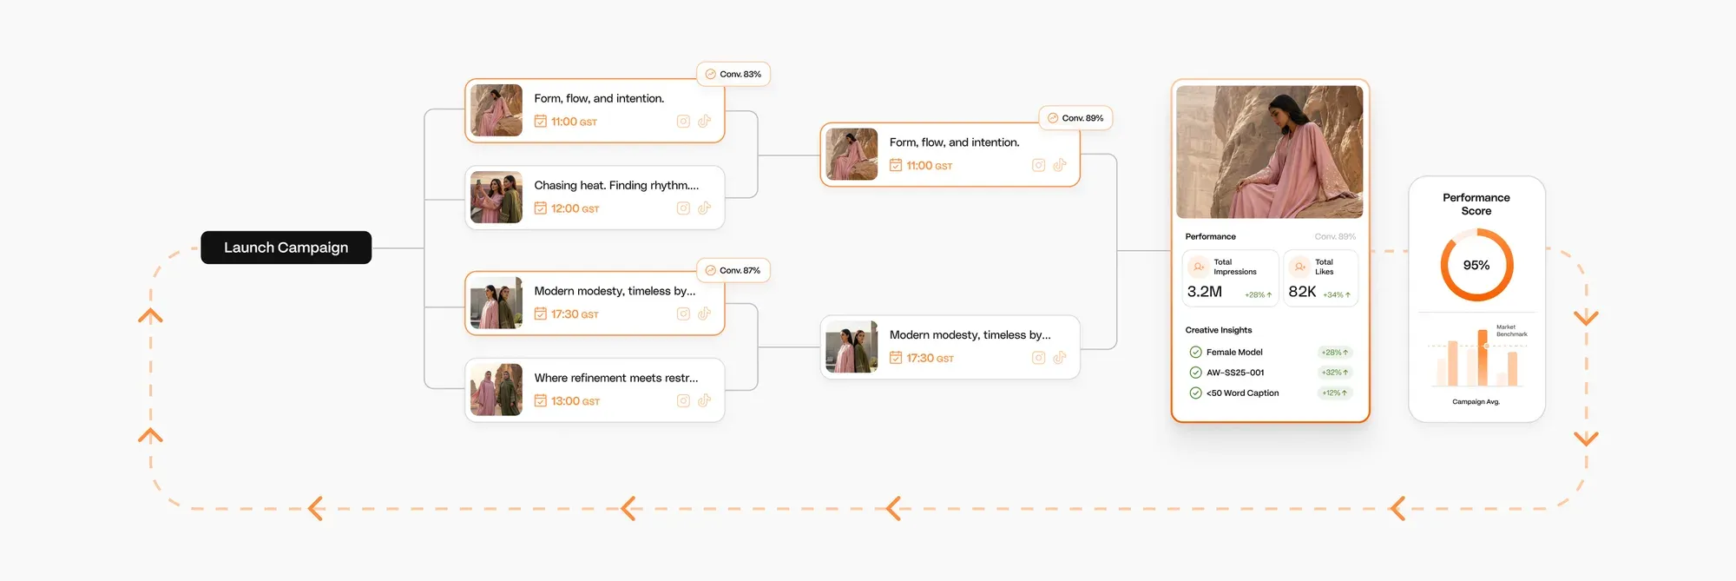Switch to the Performance section
Image resolution: width=1736 pixels, height=581 pixels.
(1209, 235)
